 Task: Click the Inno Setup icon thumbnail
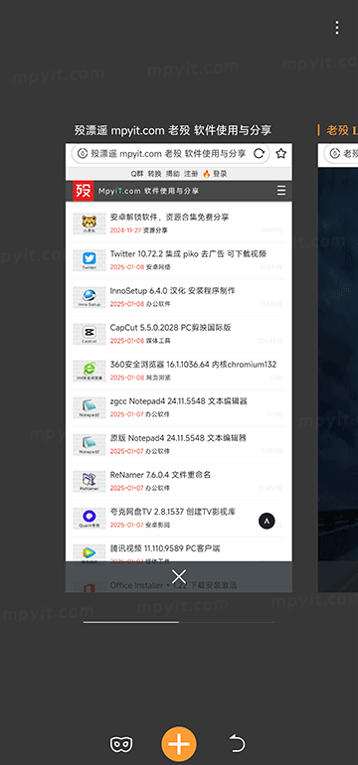(89, 297)
